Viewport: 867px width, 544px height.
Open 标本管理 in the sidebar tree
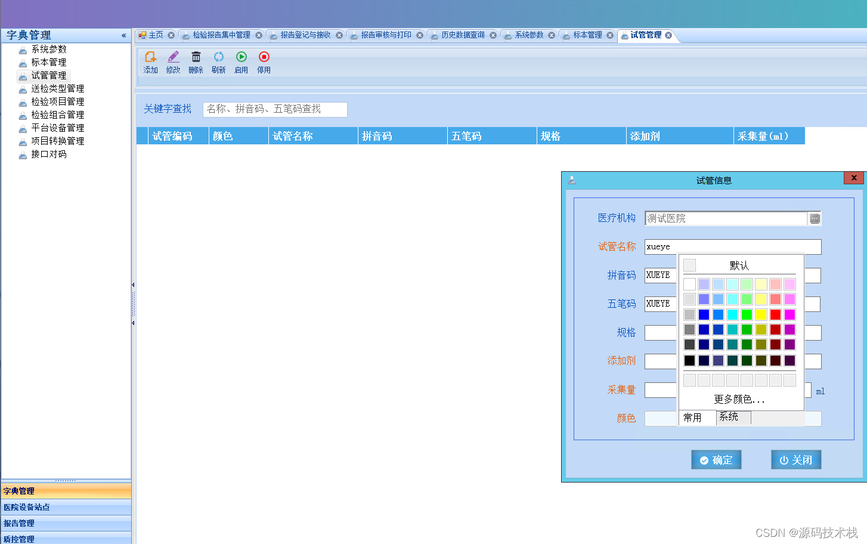[x=49, y=62]
